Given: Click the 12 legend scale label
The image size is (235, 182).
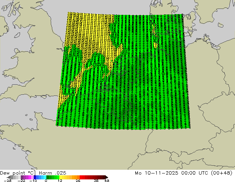Looking at the screenshot, I should pos(60,181).
